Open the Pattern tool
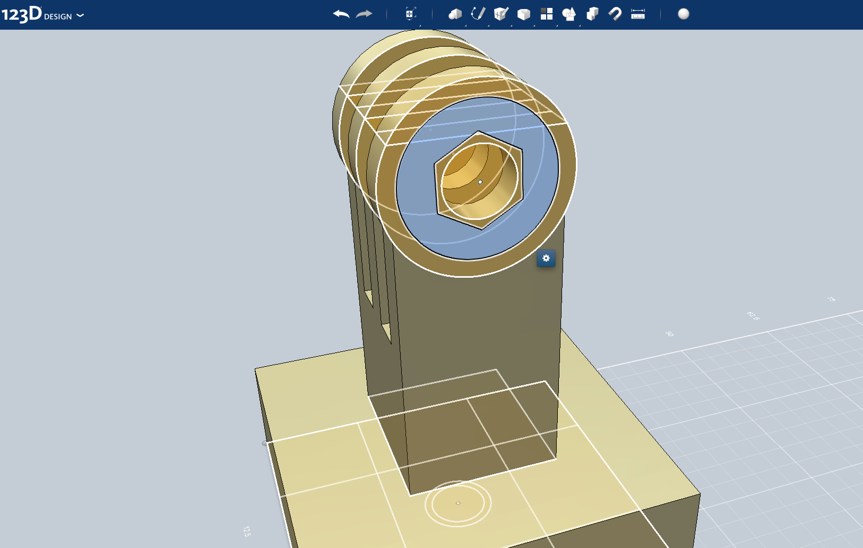Viewport: 863px width, 548px height. [547, 14]
